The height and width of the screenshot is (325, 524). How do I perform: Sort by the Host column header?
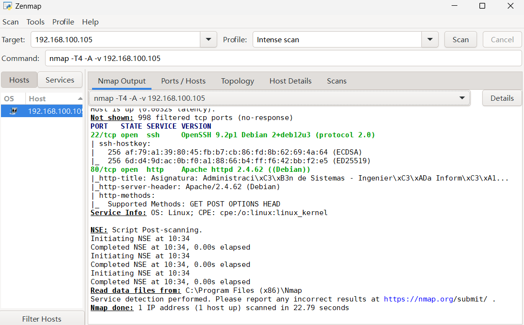(54, 99)
